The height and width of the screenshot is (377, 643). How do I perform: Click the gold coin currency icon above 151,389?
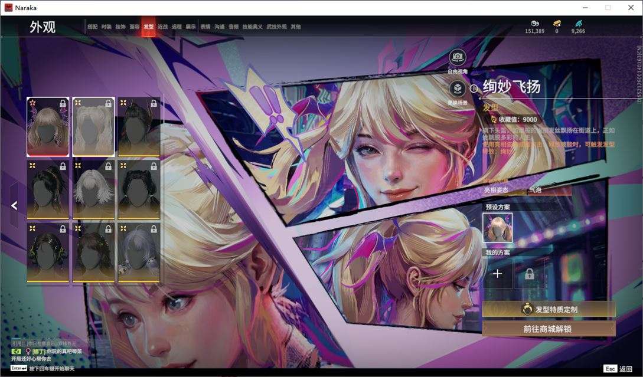[535, 24]
